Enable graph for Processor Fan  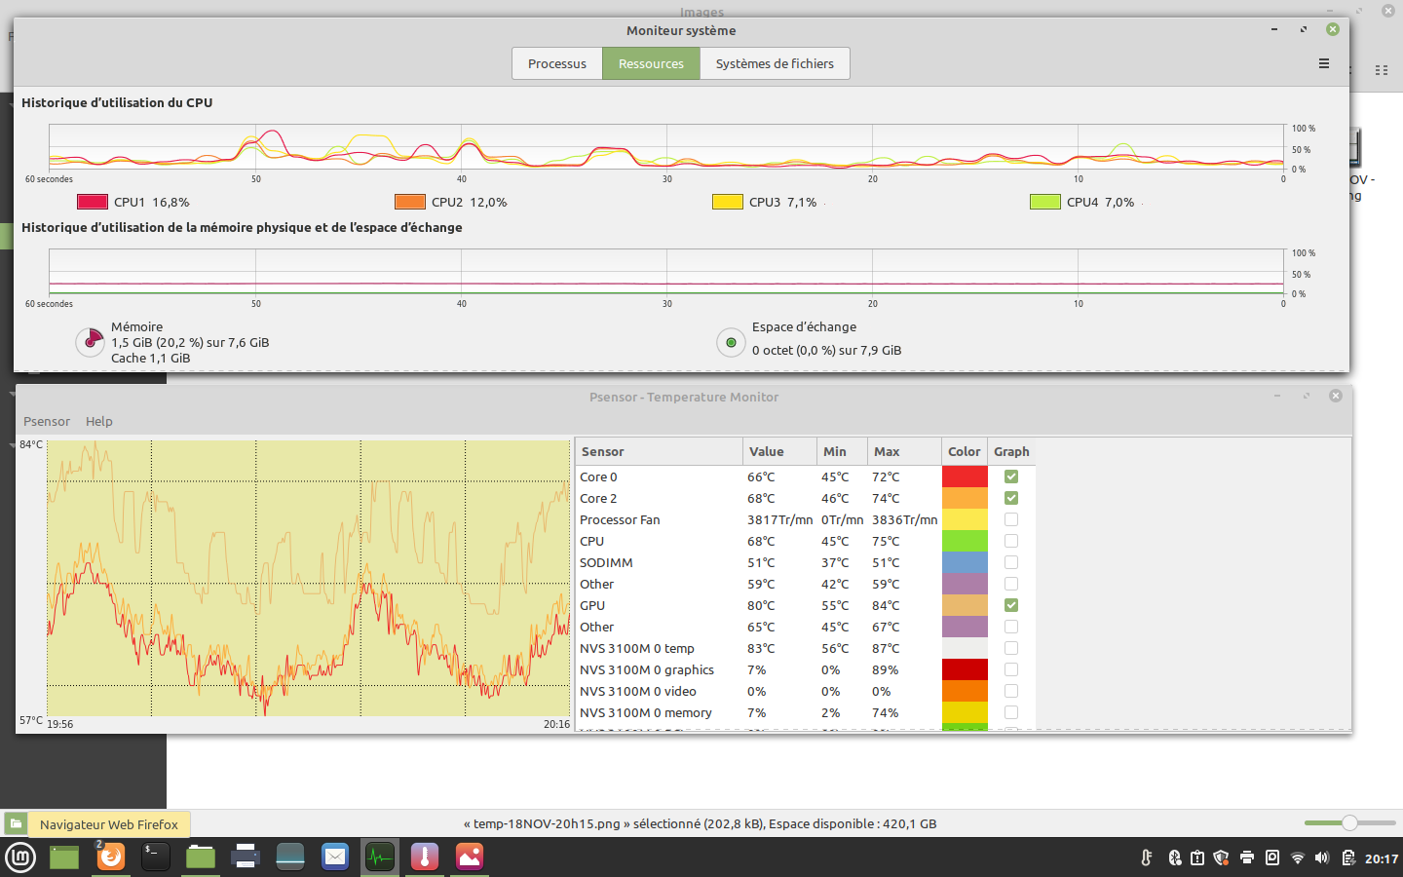coord(1011,519)
